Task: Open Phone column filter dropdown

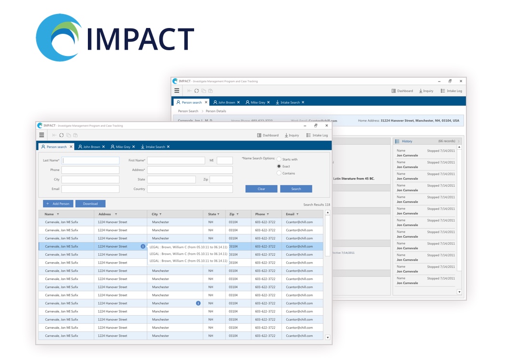Action: (268, 214)
